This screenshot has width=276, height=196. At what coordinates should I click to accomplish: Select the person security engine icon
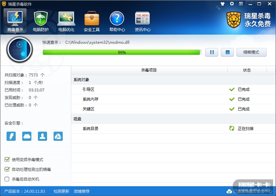point(42,136)
